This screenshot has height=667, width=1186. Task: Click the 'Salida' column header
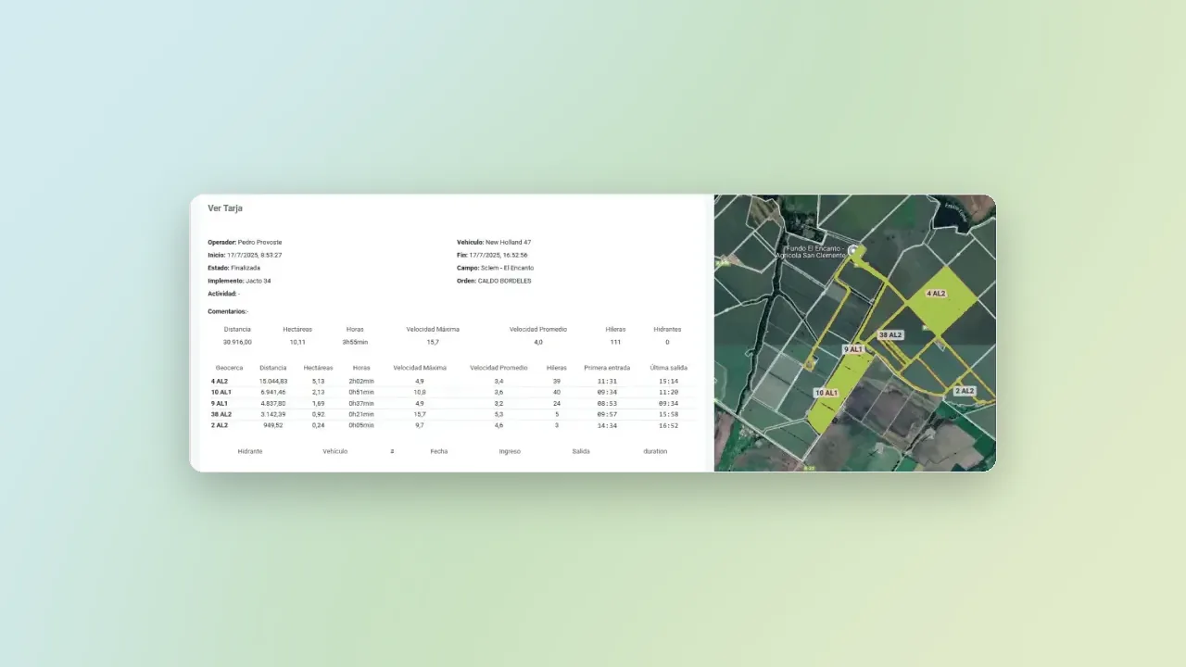click(581, 451)
